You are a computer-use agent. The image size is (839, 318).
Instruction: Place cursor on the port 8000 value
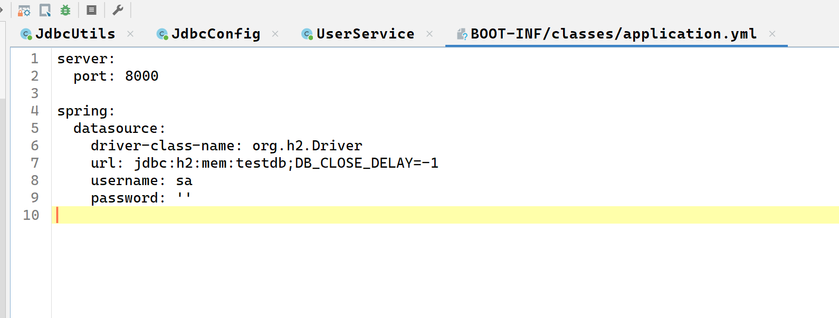pos(141,76)
